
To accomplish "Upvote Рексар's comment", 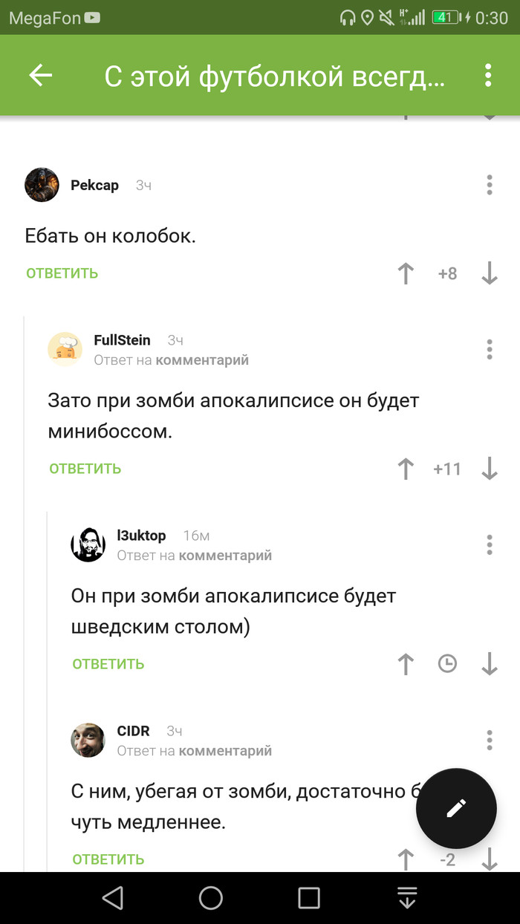I will (x=406, y=273).
